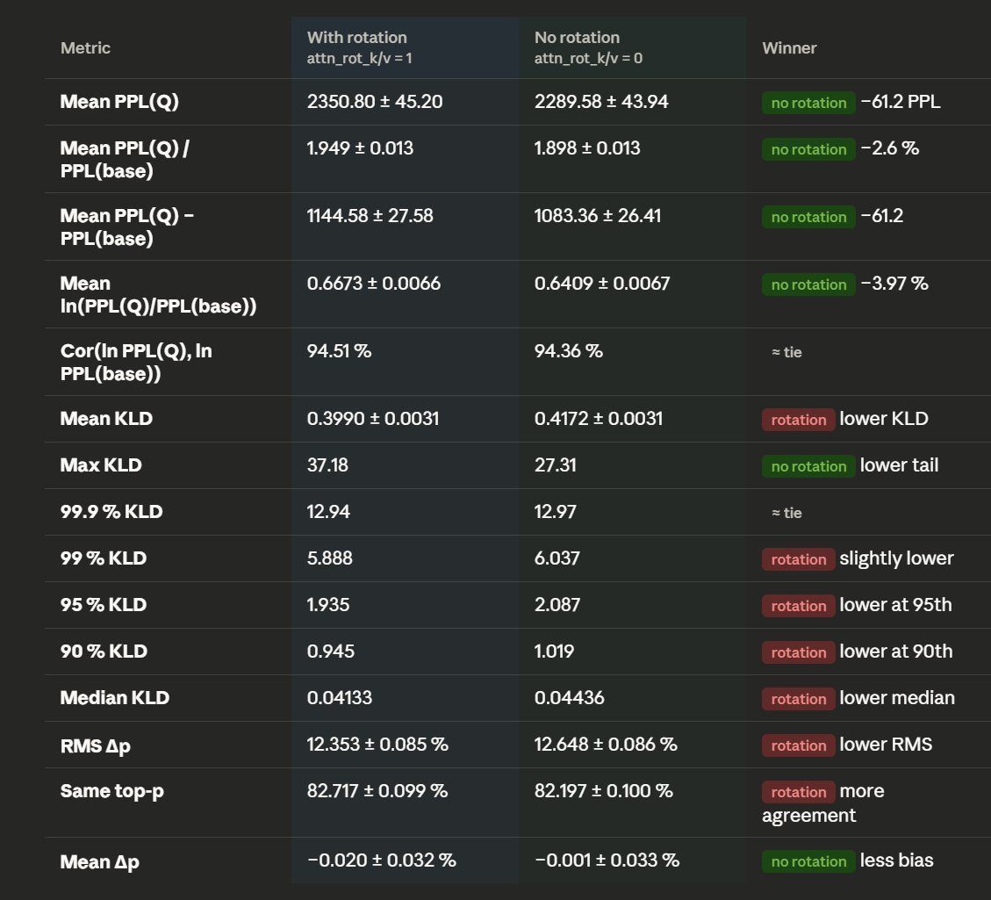Click value '2289.58 ± 43.94'
Viewport: 991px width, 900px height.
point(601,102)
